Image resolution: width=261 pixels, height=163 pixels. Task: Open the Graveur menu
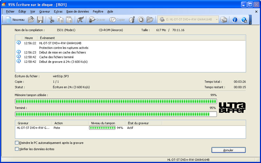pos(44,11)
